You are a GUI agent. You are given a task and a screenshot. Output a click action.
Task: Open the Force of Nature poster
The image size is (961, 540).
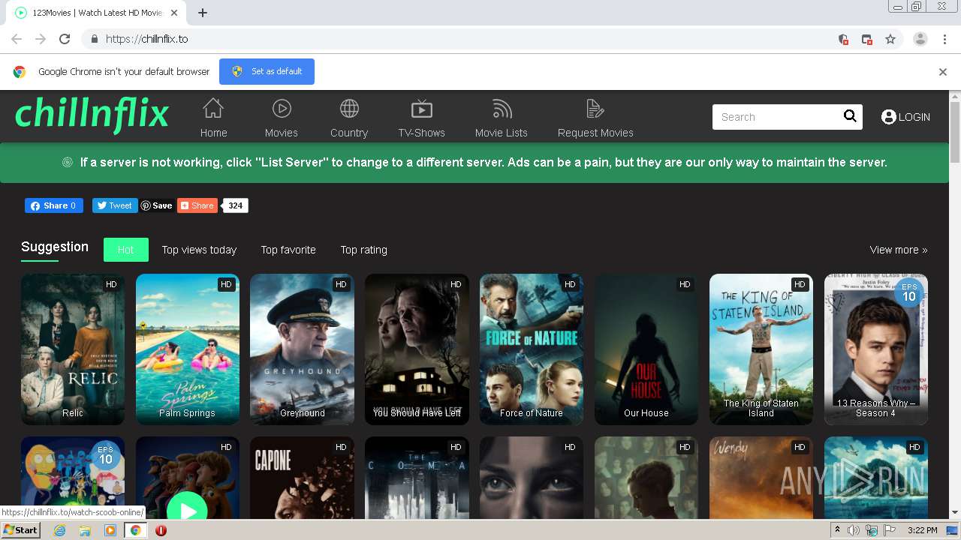(x=532, y=349)
